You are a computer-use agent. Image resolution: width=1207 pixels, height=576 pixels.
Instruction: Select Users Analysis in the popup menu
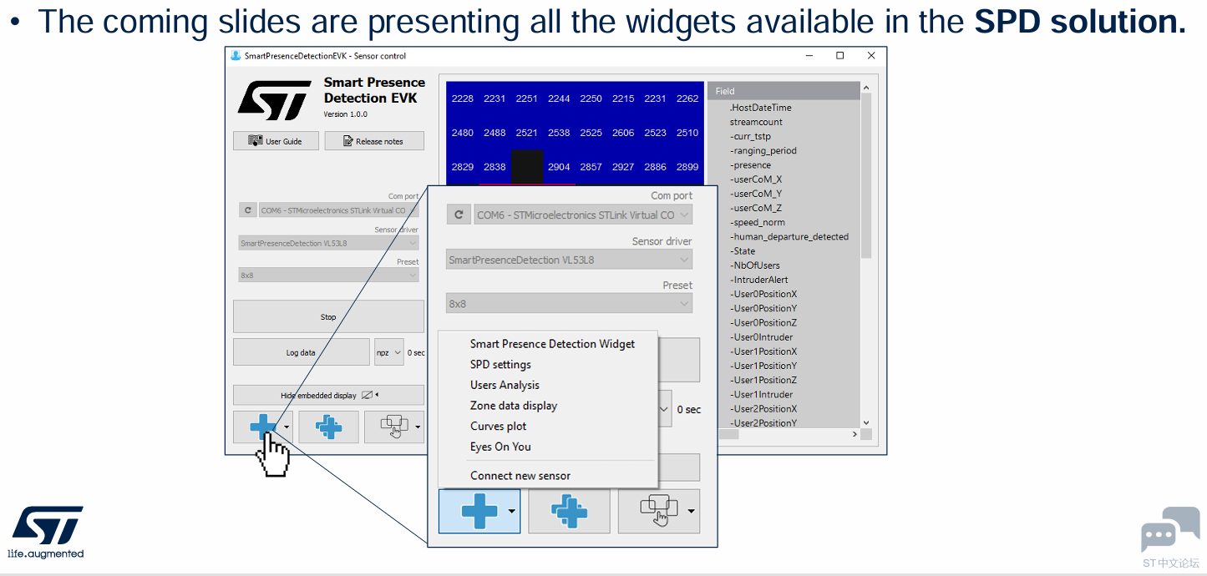pyautogui.click(x=505, y=385)
